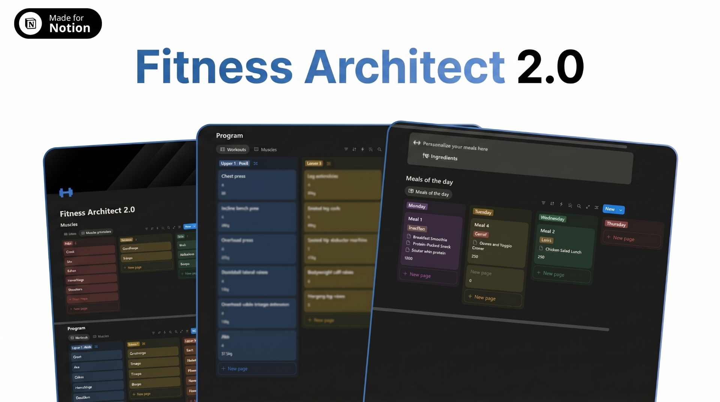The width and height of the screenshot is (720, 402).
Task: Switch to Muscles tab in center Program panel
Action: tap(265, 149)
